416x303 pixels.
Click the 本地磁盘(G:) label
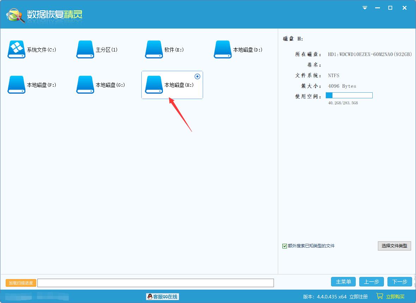[x=110, y=85]
